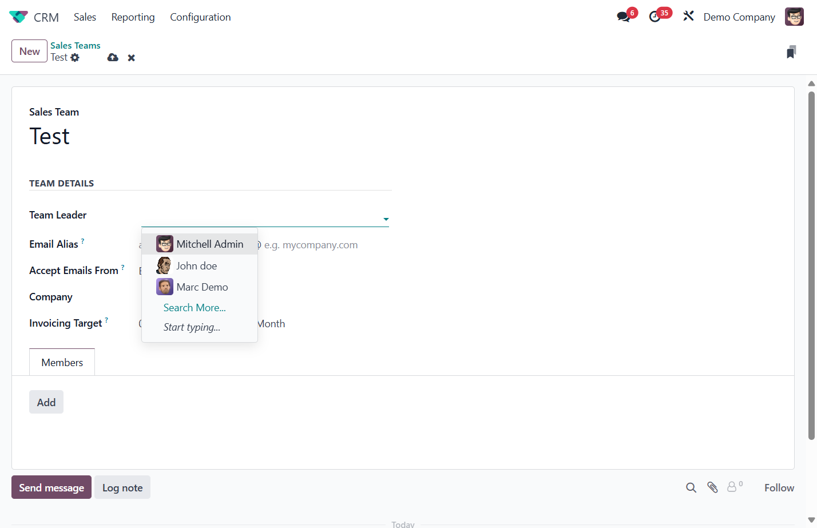Click the bookmark icon at top right
Viewport: 817px width, 528px height.
(791, 52)
